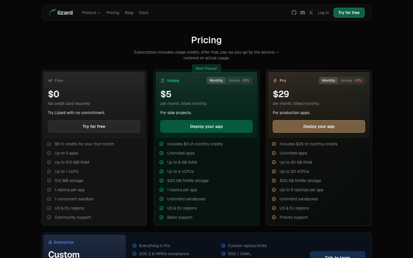Click Deploy your app in Hobby plan
Screen dimensions: 413x258
tap(206, 126)
